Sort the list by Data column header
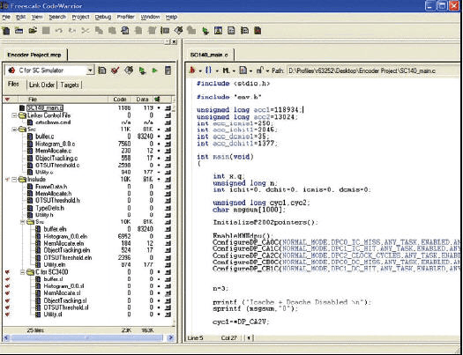463x355 pixels. tap(142, 100)
